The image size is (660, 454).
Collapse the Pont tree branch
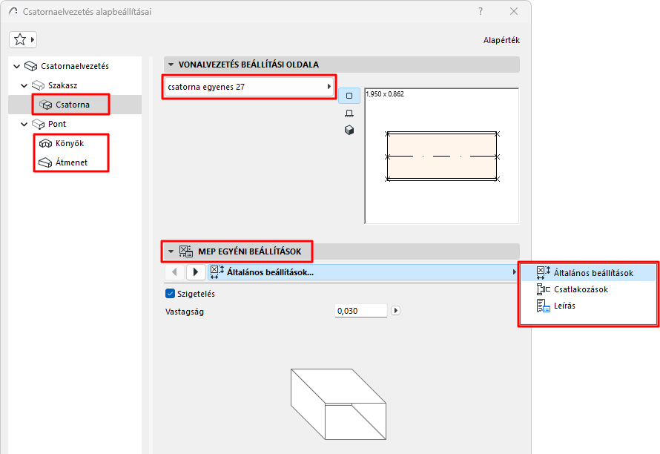pos(22,124)
